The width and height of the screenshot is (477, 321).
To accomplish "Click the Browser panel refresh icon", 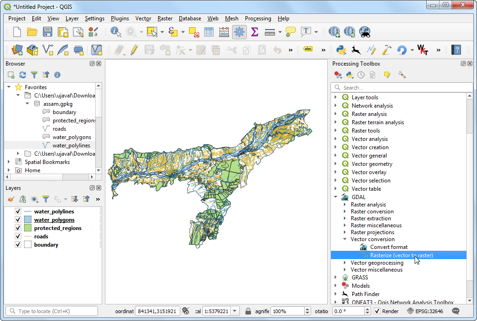I will [x=23, y=75].
